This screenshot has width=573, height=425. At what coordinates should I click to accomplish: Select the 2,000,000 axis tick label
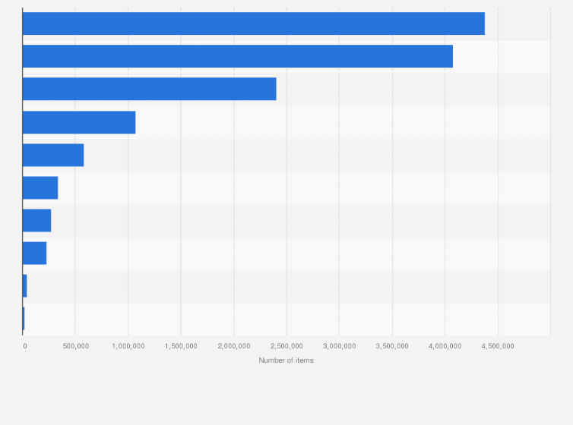point(233,346)
